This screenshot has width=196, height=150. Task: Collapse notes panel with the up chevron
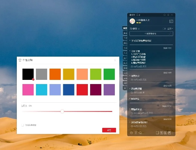[172, 15]
